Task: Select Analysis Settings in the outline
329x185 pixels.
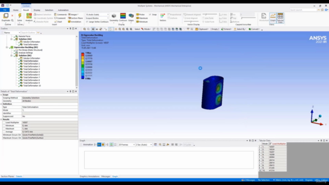Action: [25, 53]
